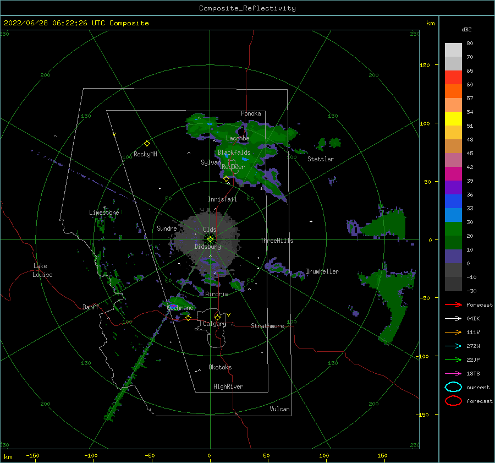
Task: Click the Olds label near radar center
Action: click(210, 230)
